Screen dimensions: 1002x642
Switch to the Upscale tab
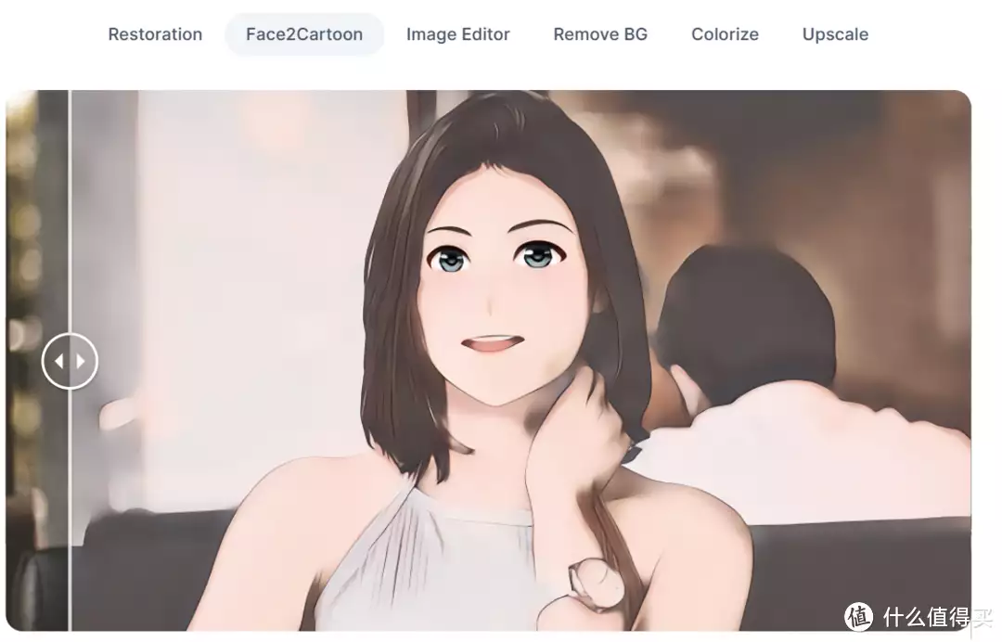point(835,34)
